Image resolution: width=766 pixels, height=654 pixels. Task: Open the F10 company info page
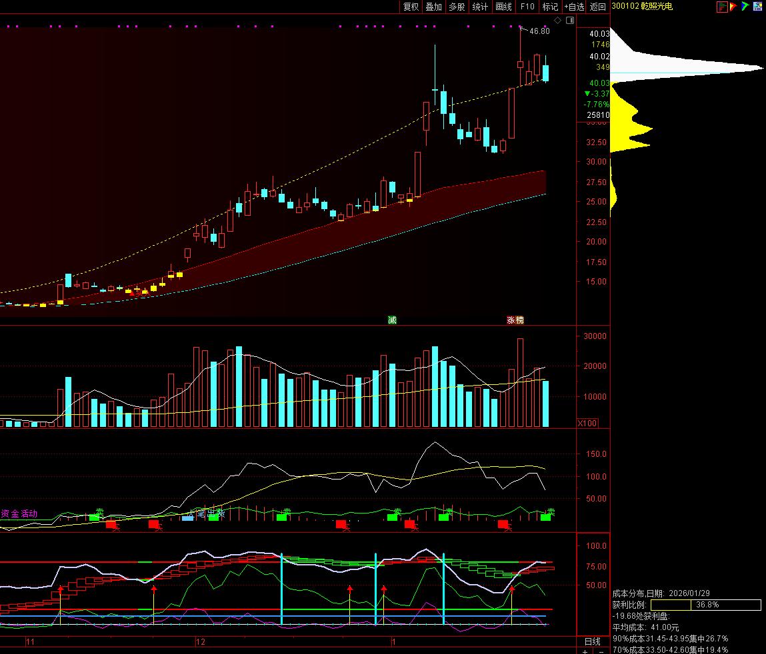527,7
